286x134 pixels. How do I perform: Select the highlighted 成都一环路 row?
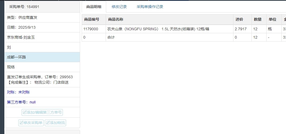[x=42, y=57]
